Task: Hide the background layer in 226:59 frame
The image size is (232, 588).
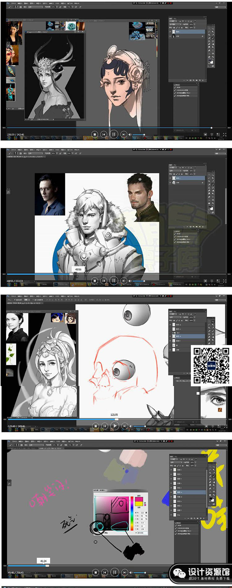Action: coord(170,36)
